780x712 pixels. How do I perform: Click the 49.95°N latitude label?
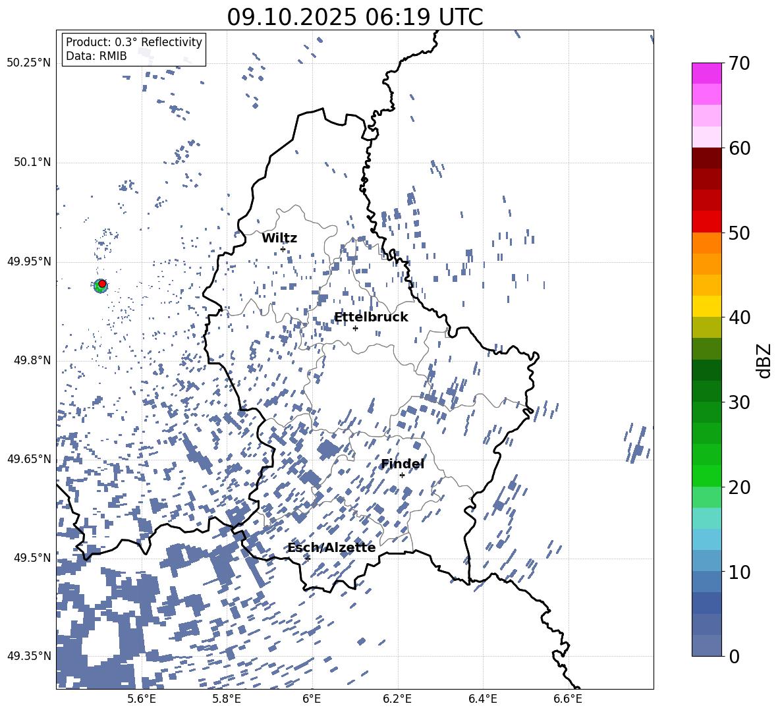point(29,261)
